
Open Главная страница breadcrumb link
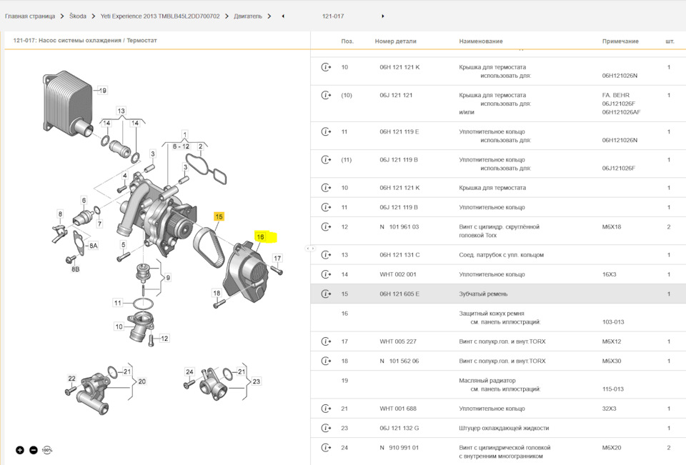pos(30,16)
